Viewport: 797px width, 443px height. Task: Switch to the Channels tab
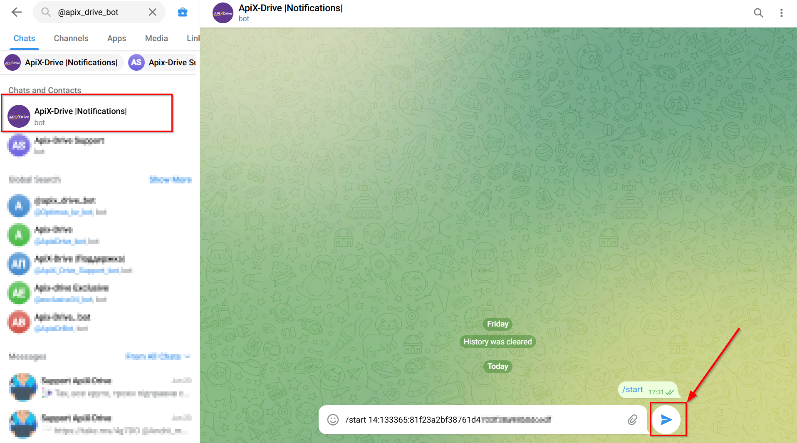[x=71, y=38]
